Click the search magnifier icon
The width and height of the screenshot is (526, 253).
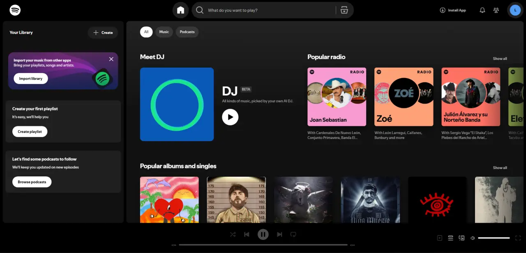pyautogui.click(x=200, y=10)
